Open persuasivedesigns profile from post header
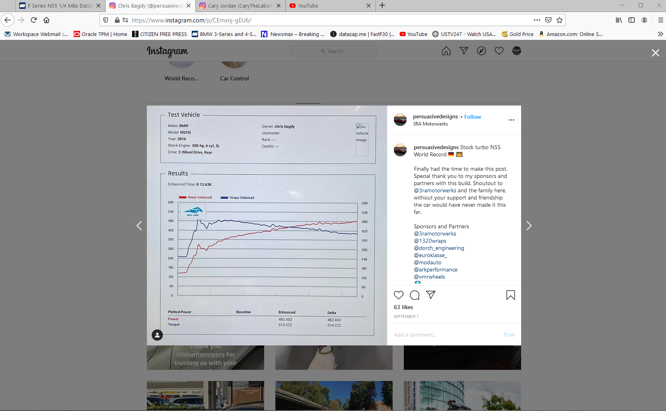This screenshot has height=411, width=666. coord(435,116)
